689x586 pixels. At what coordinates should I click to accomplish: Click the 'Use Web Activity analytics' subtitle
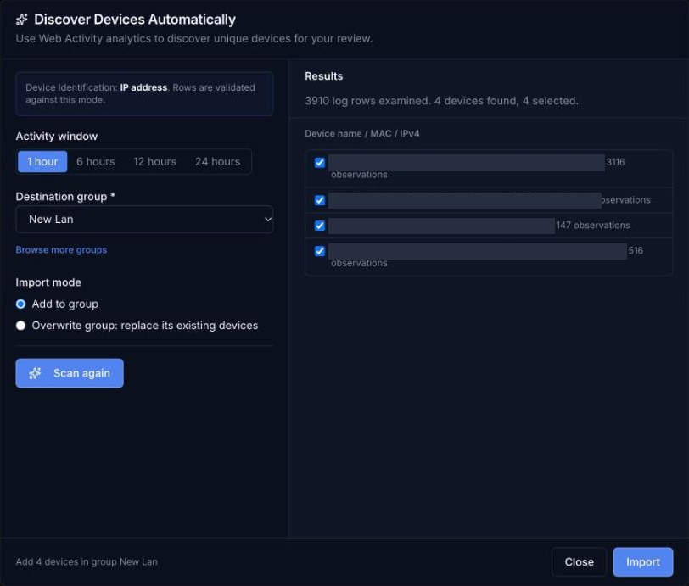point(193,39)
